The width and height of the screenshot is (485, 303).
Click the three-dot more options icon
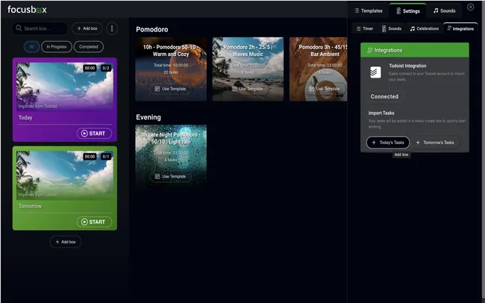click(112, 28)
